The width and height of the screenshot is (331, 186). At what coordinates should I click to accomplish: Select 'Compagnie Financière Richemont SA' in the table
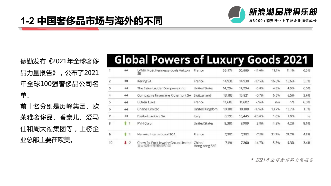tap(164, 95)
